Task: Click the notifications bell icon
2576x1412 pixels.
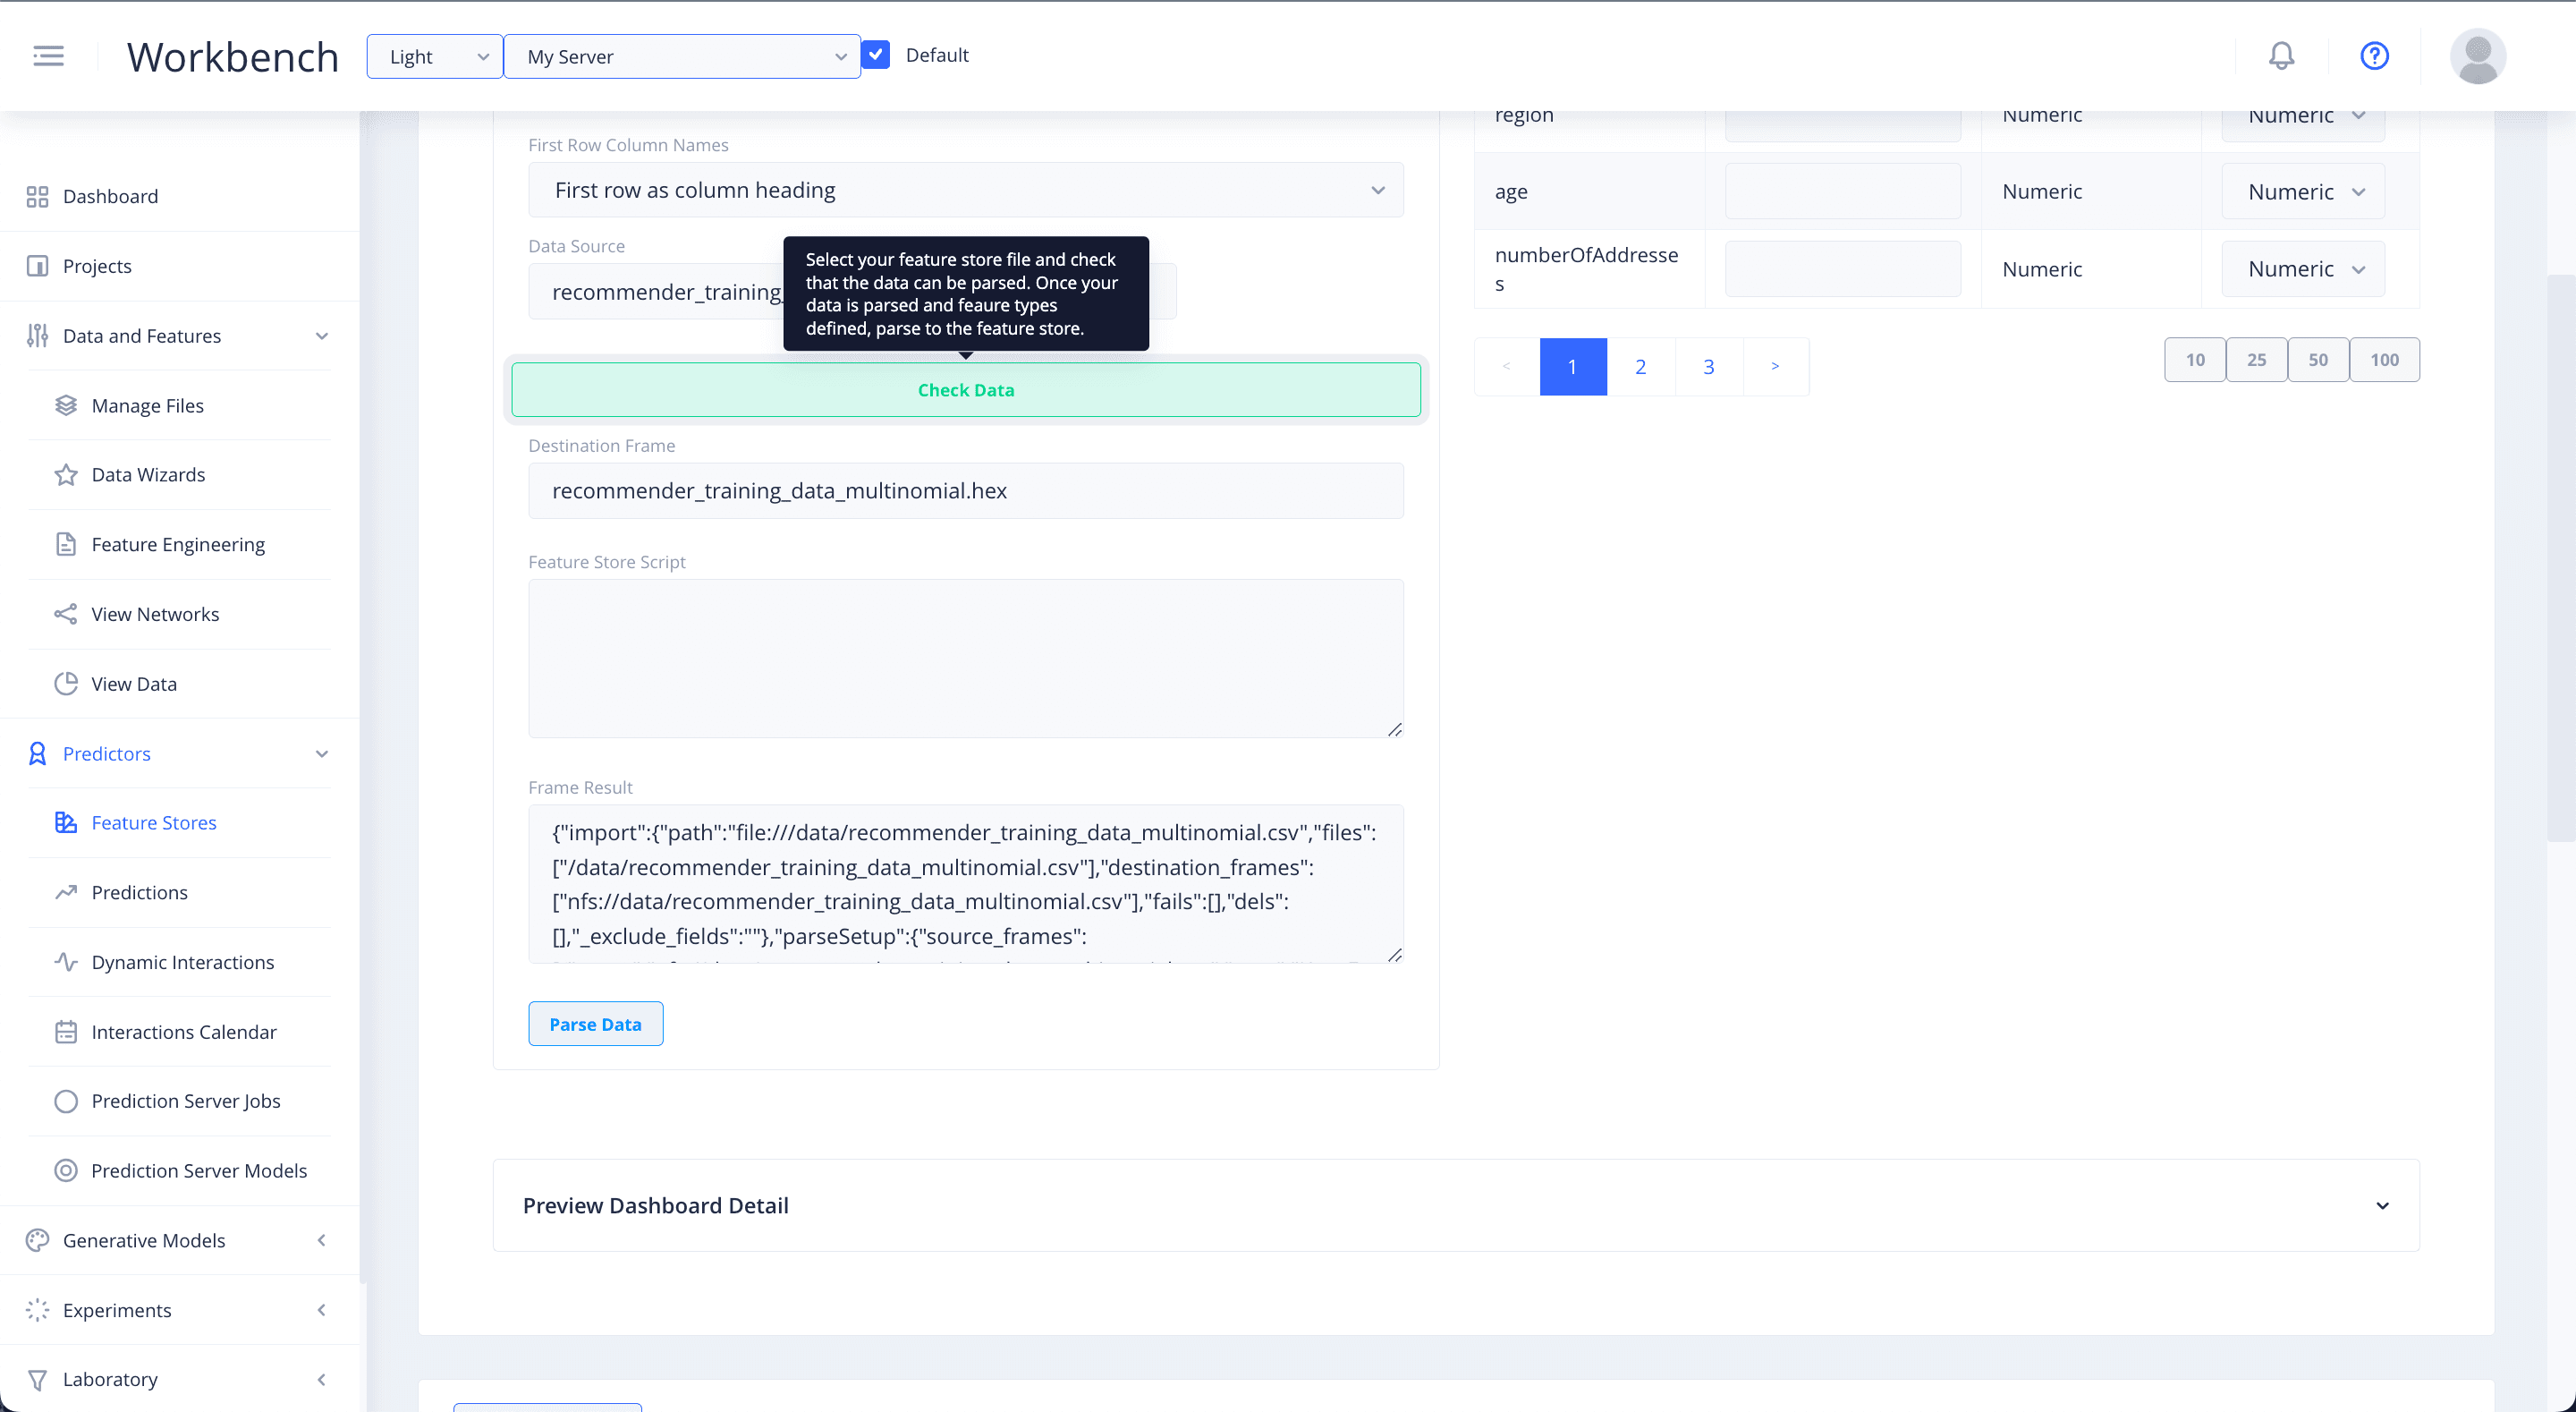Action: pos(2281,55)
